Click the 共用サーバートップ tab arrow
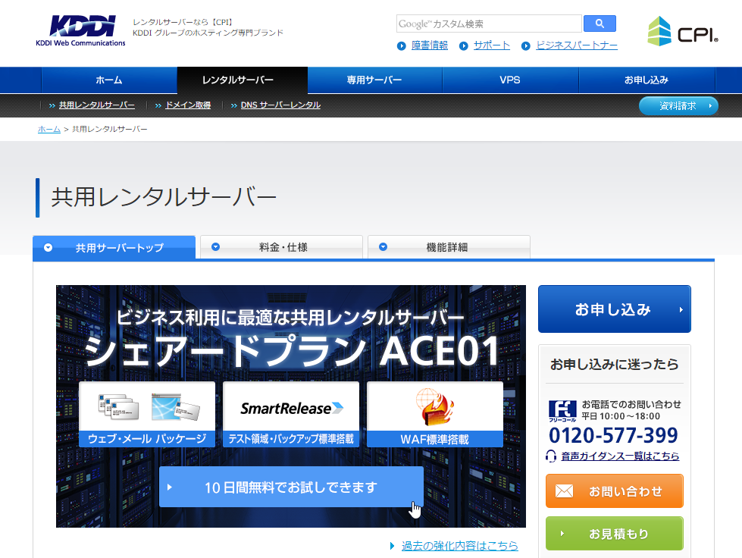 49,247
